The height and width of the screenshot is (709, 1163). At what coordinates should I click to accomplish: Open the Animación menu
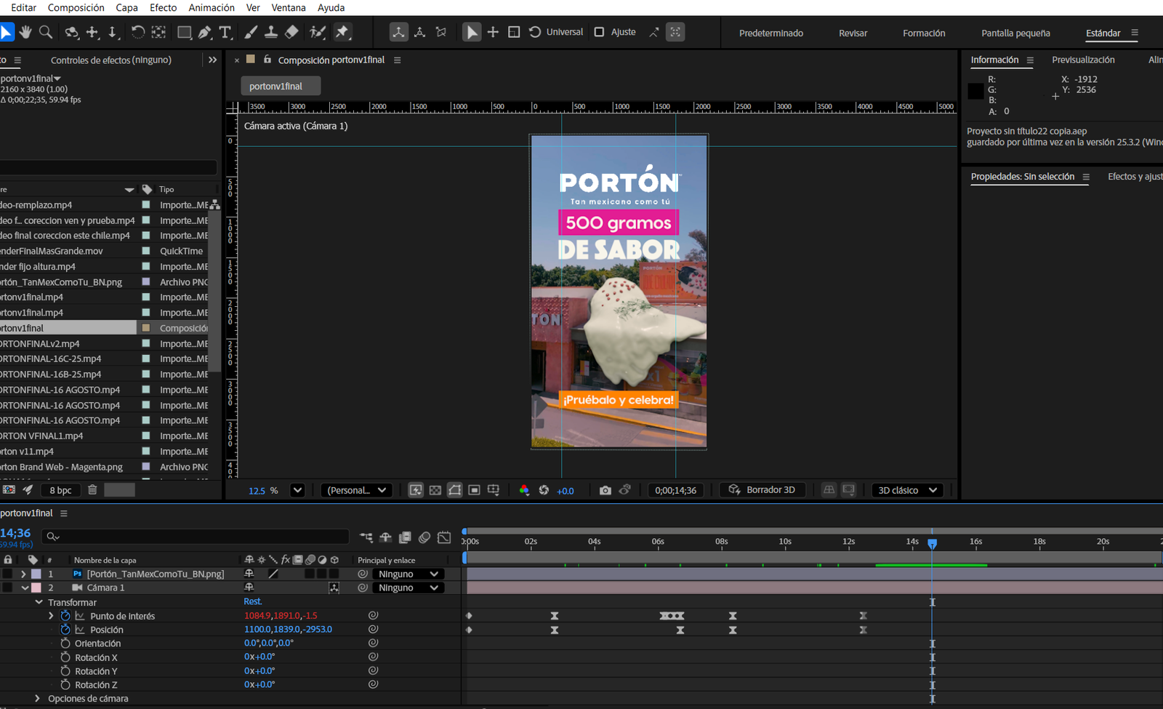[x=211, y=7]
